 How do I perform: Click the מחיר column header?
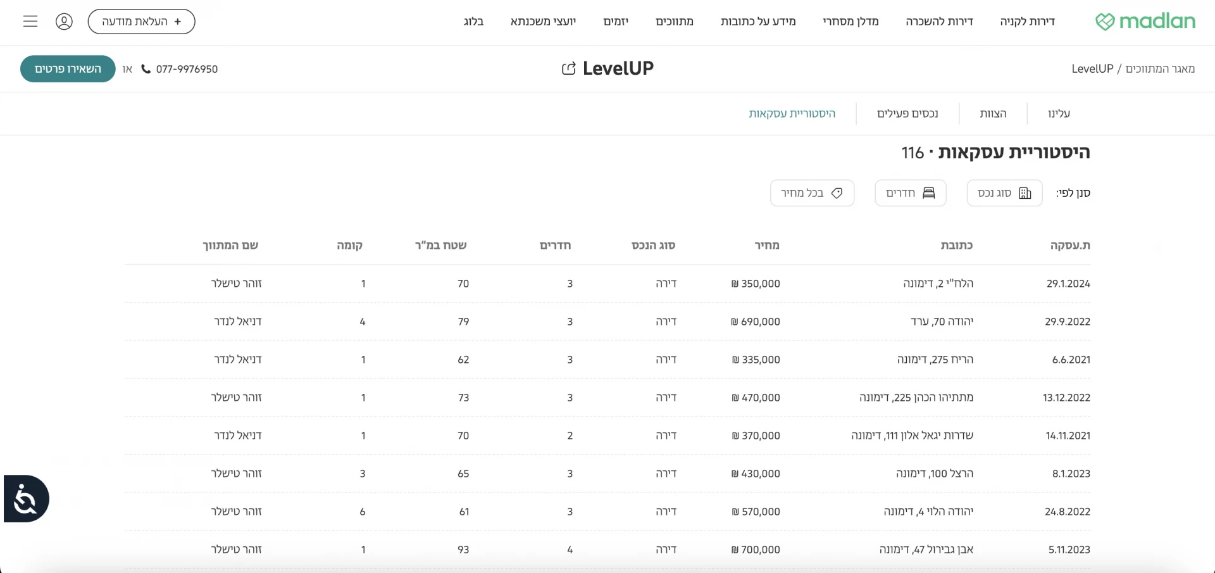pyautogui.click(x=767, y=246)
